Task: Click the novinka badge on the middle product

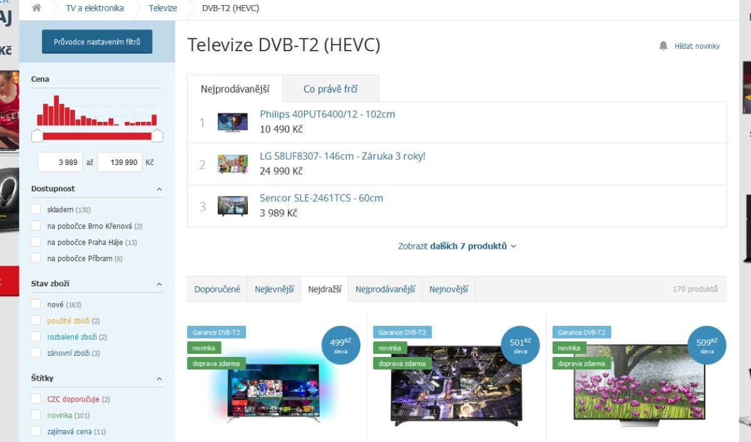Action: (x=389, y=348)
